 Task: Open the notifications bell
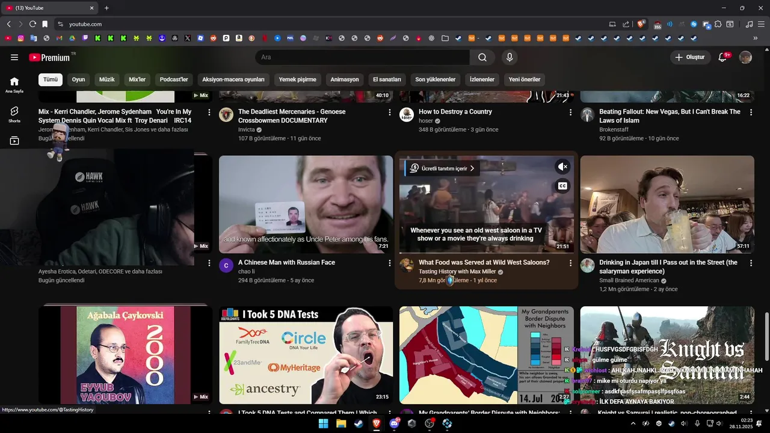(723, 57)
